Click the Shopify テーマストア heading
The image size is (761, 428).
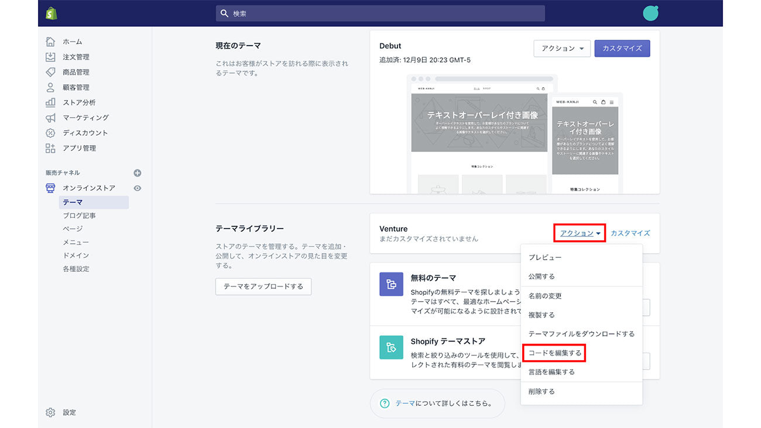pos(448,341)
